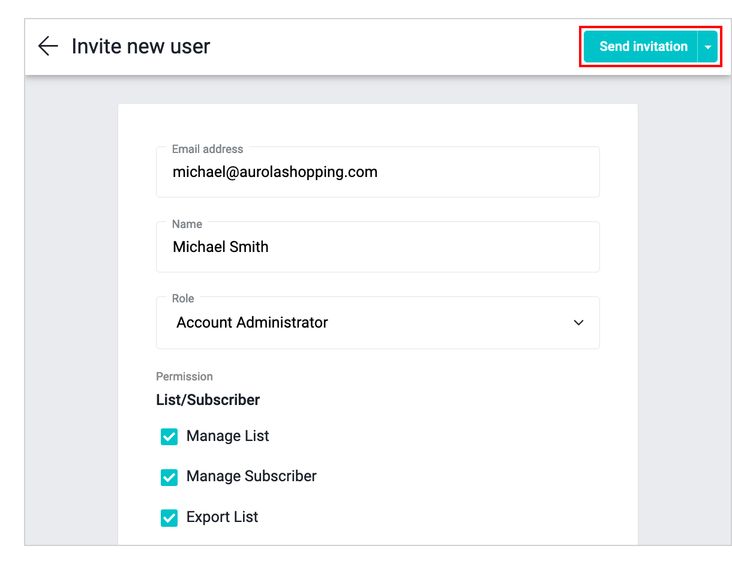The width and height of the screenshot is (732, 564).
Task: Click the "Export List" label text
Action: tap(222, 517)
